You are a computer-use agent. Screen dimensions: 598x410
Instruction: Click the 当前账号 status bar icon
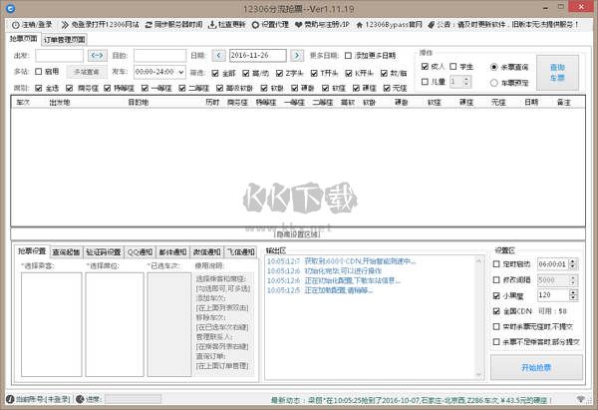(x=10, y=399)
